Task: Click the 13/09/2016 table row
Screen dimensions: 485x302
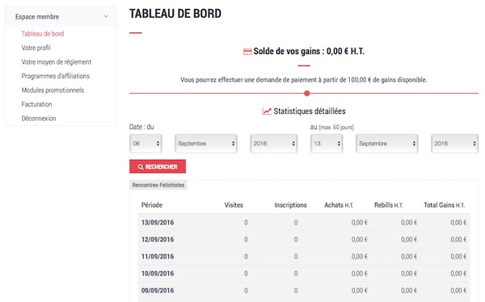Action: pos(304,222)
